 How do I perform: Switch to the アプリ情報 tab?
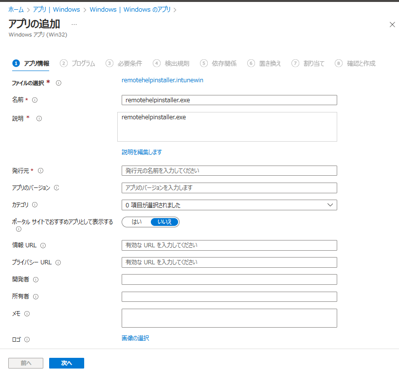point(31,63)
